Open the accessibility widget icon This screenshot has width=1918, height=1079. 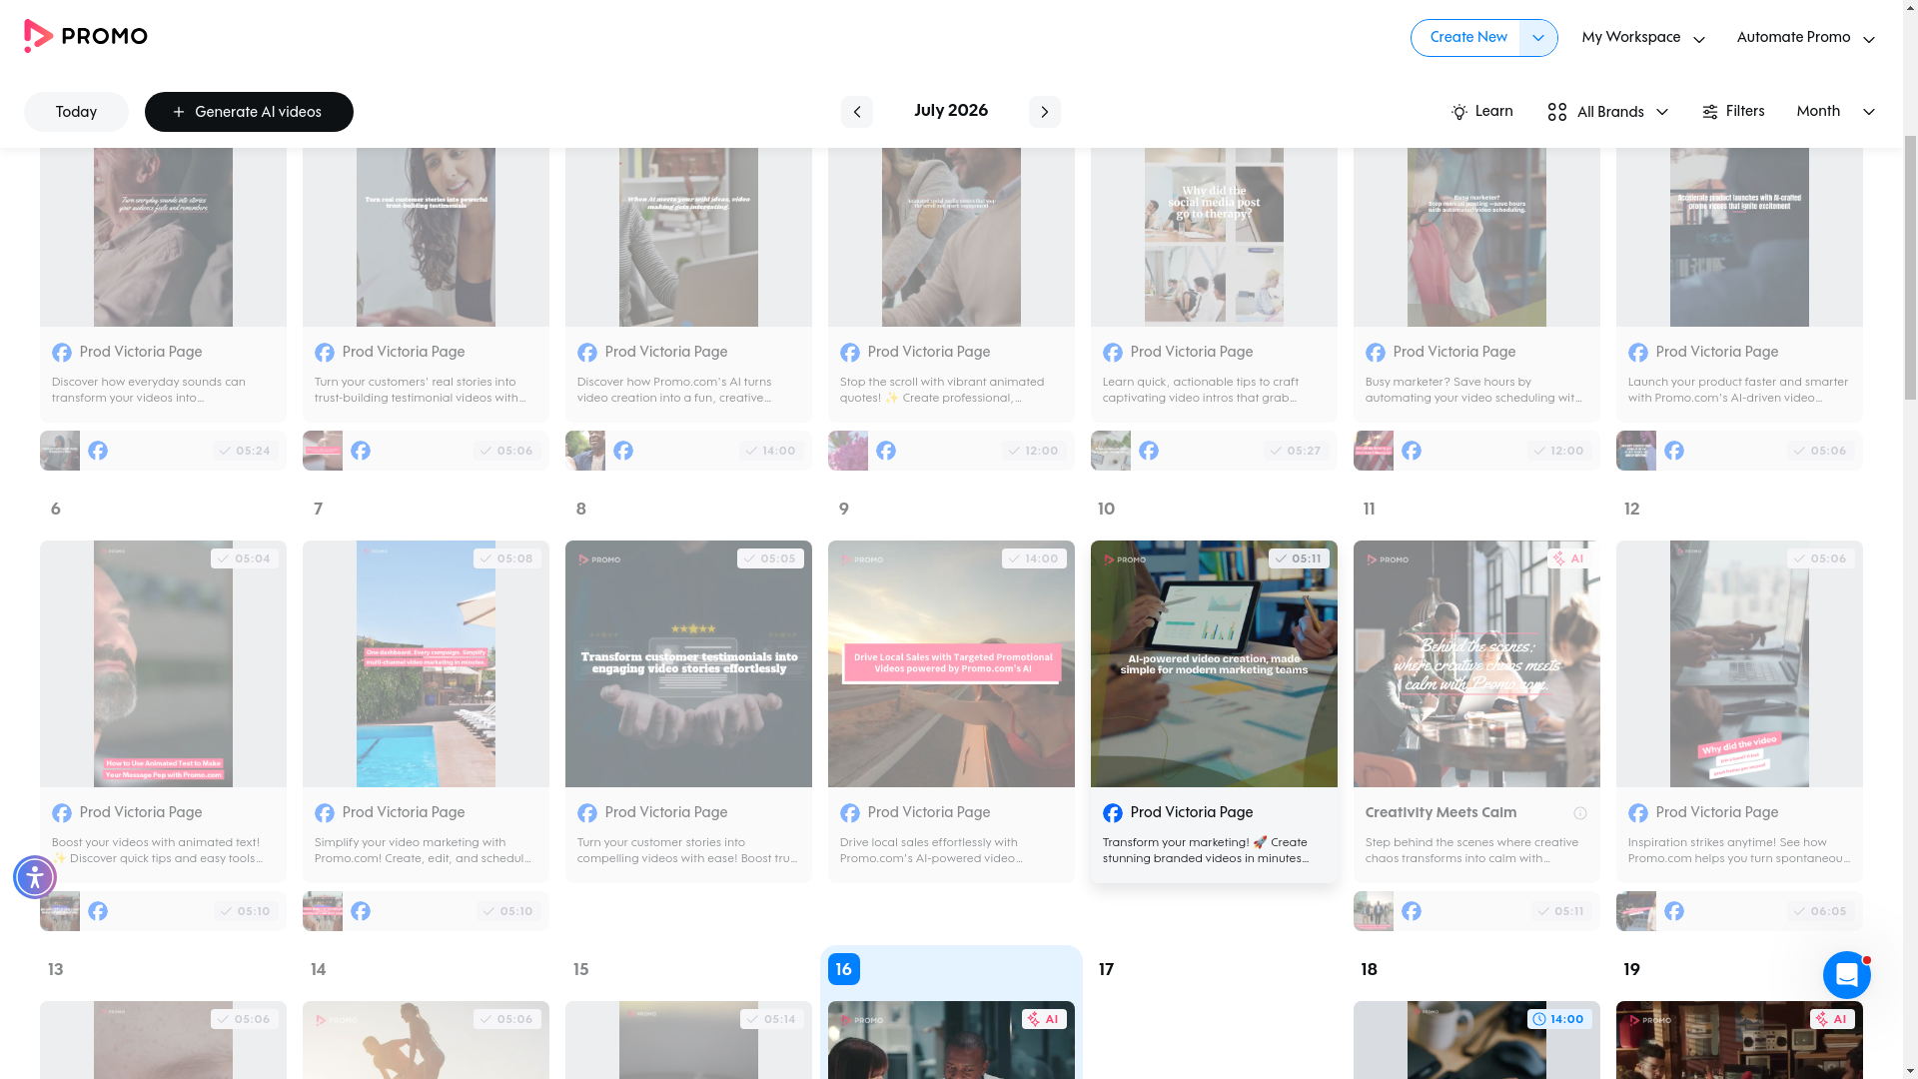35,877
